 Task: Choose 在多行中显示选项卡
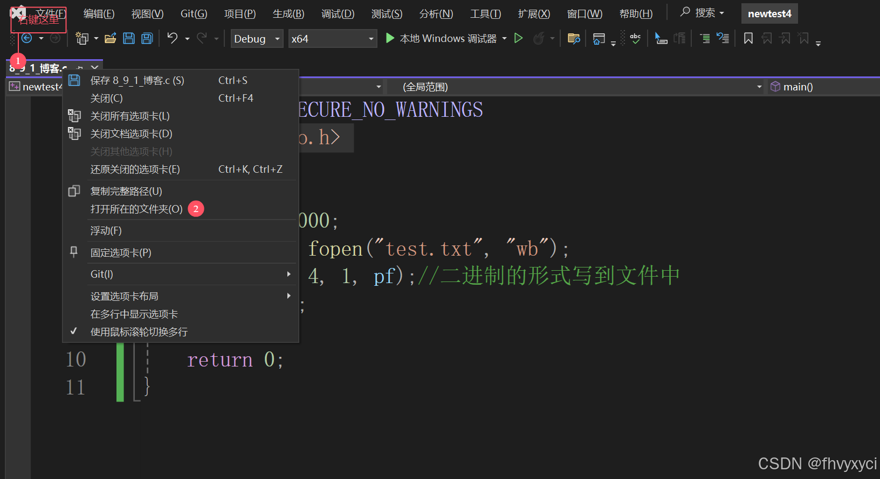(x=181, y=314)
